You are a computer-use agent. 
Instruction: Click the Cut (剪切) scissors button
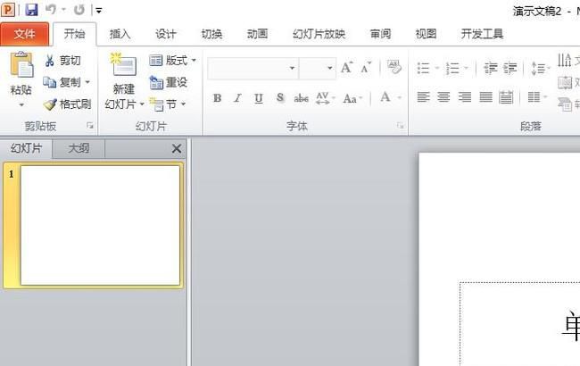tap(62, 61)
